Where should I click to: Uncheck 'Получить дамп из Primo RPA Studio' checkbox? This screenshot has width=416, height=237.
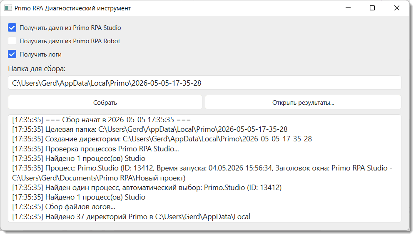[x=12, y=28]
